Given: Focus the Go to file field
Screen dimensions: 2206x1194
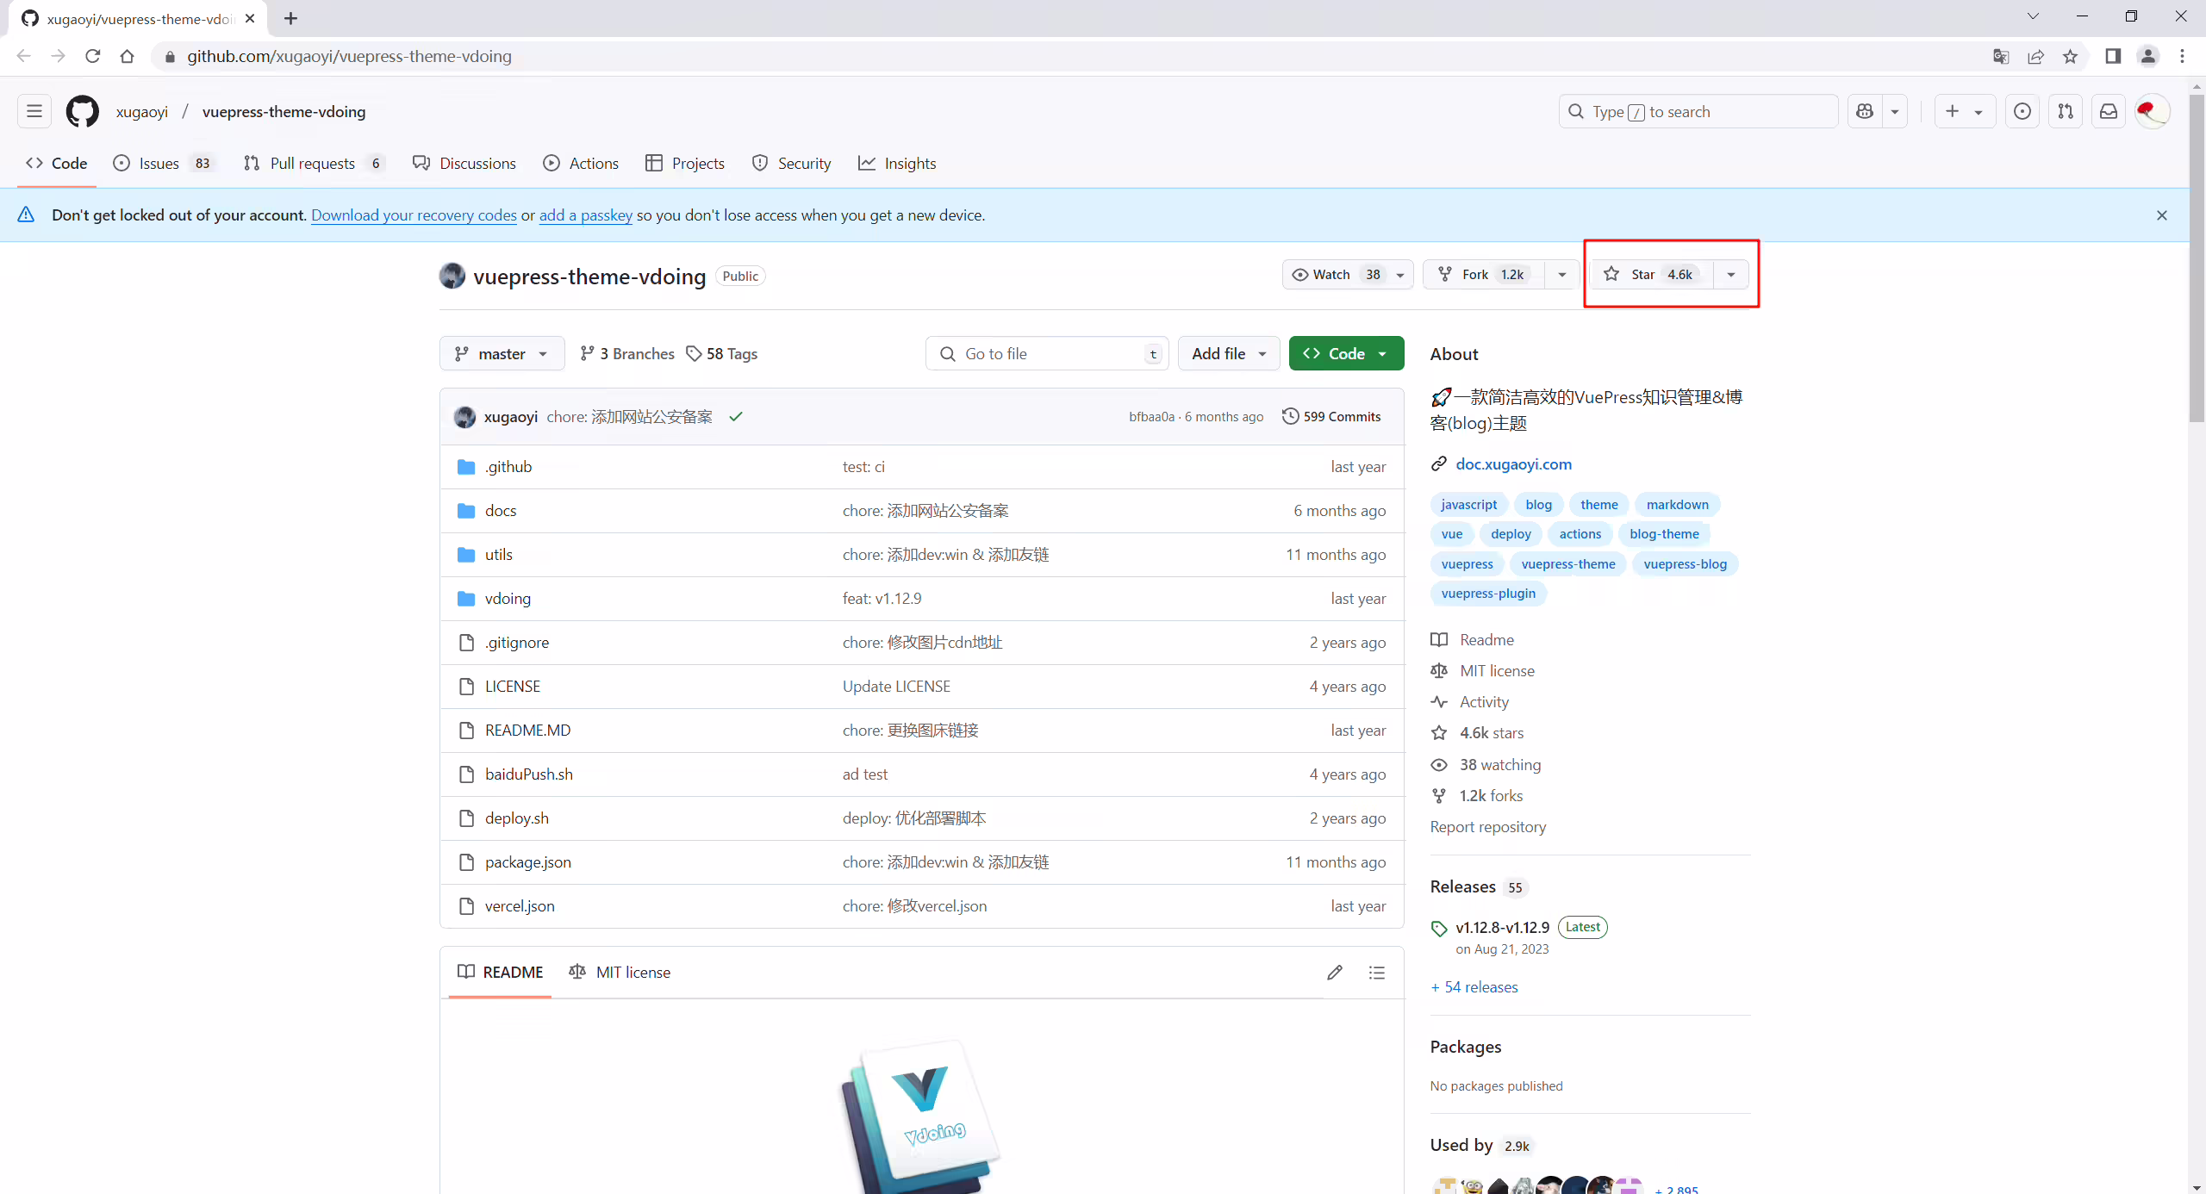Looking at the screenshot, I should click(1047, 353).
